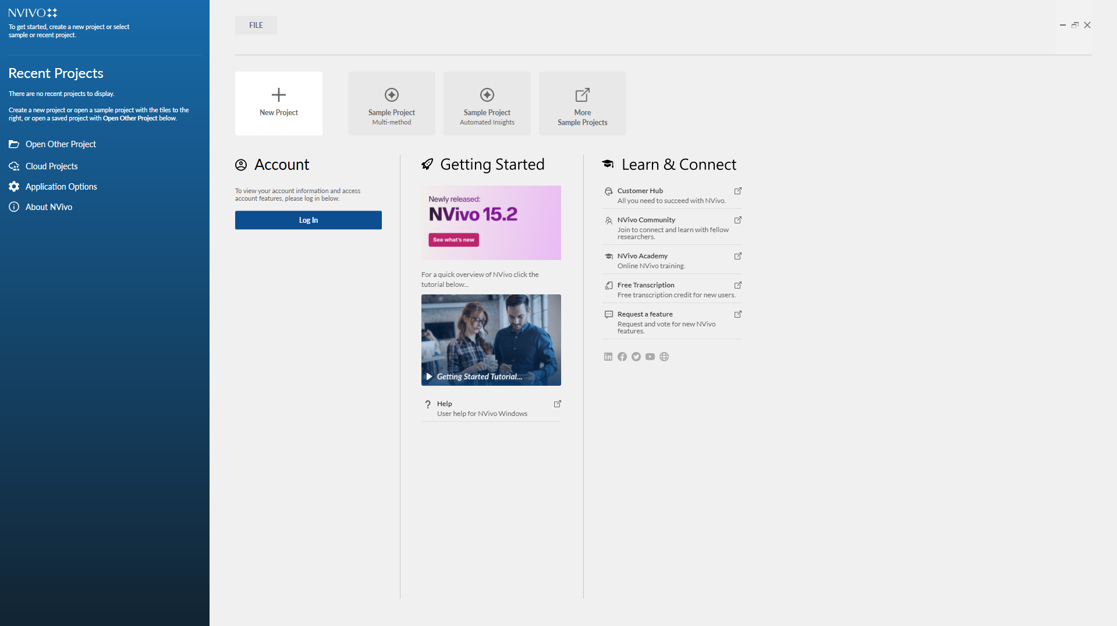The image size is (1117, 626).
Task: Click the Free Transcription icon
Action: click(x=608, y=286)
